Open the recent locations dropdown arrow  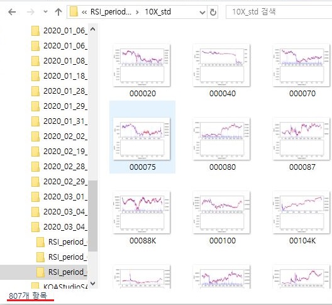(x=45, y=12)
